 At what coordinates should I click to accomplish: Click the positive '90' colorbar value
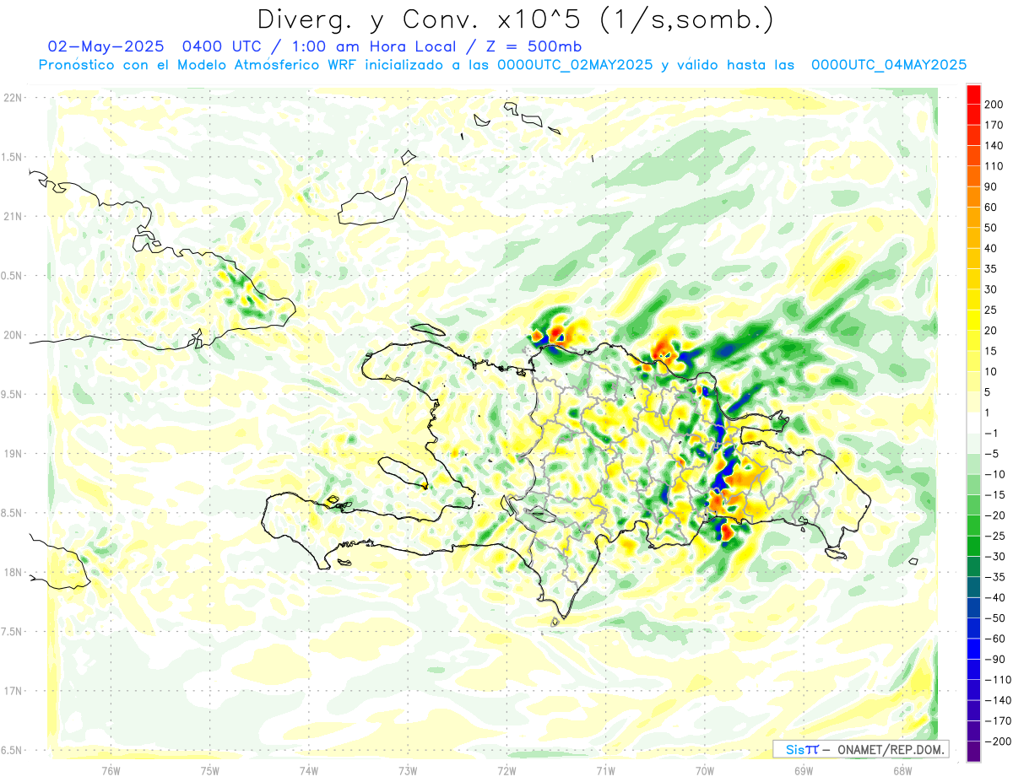tap(992, 186)
